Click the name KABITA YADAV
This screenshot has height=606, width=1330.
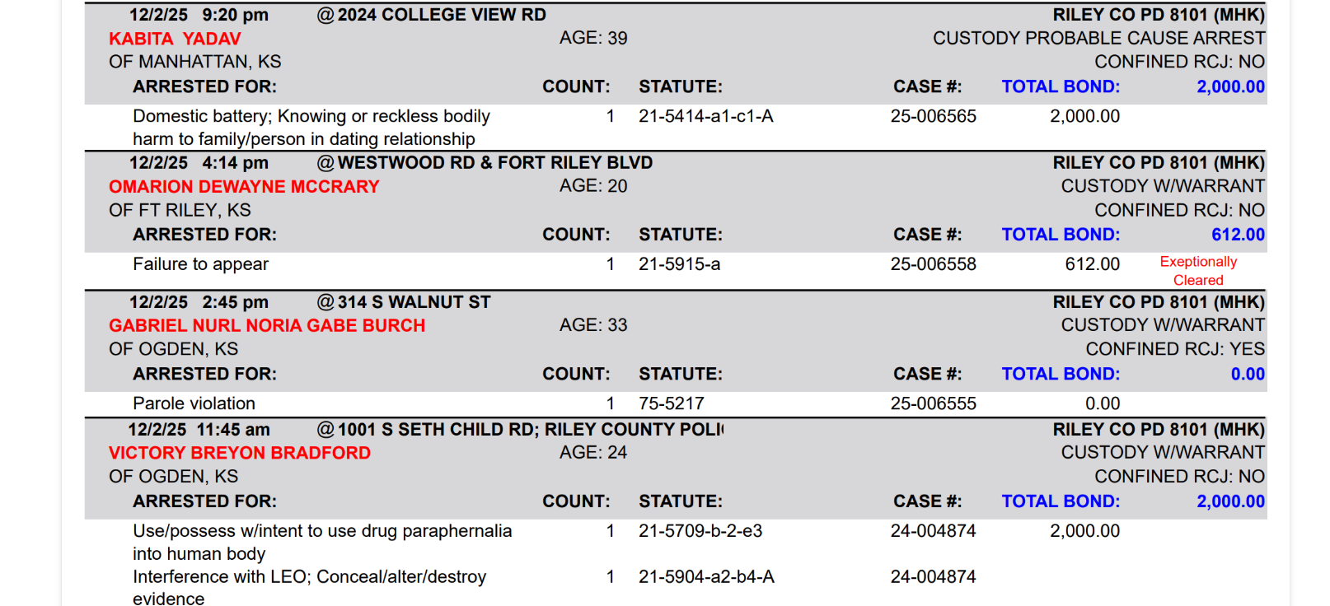point(175,39)
